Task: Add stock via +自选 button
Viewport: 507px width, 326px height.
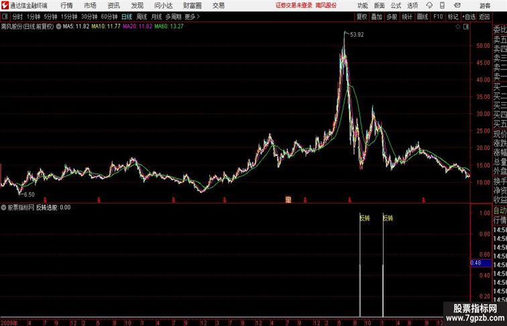Action: 469,17
